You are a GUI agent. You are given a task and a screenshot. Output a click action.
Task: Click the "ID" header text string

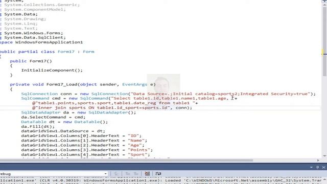[x=133, y=136]
